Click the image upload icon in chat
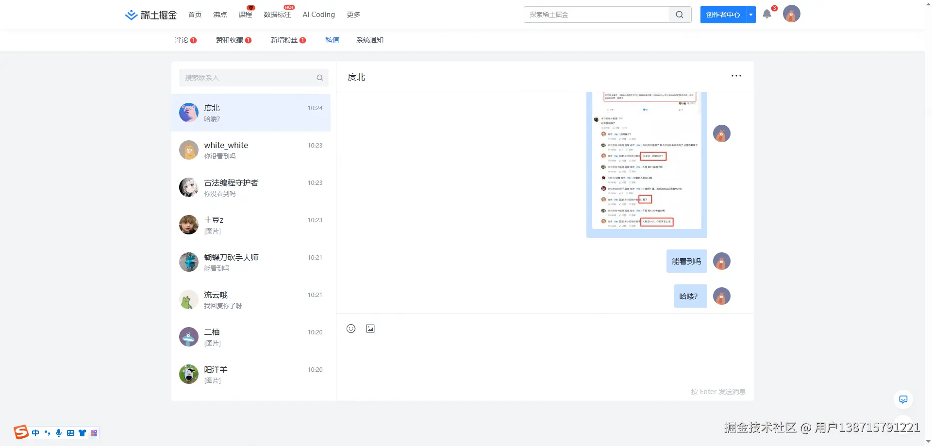Viewport: 932px width, 446px height. pos(370,329)
